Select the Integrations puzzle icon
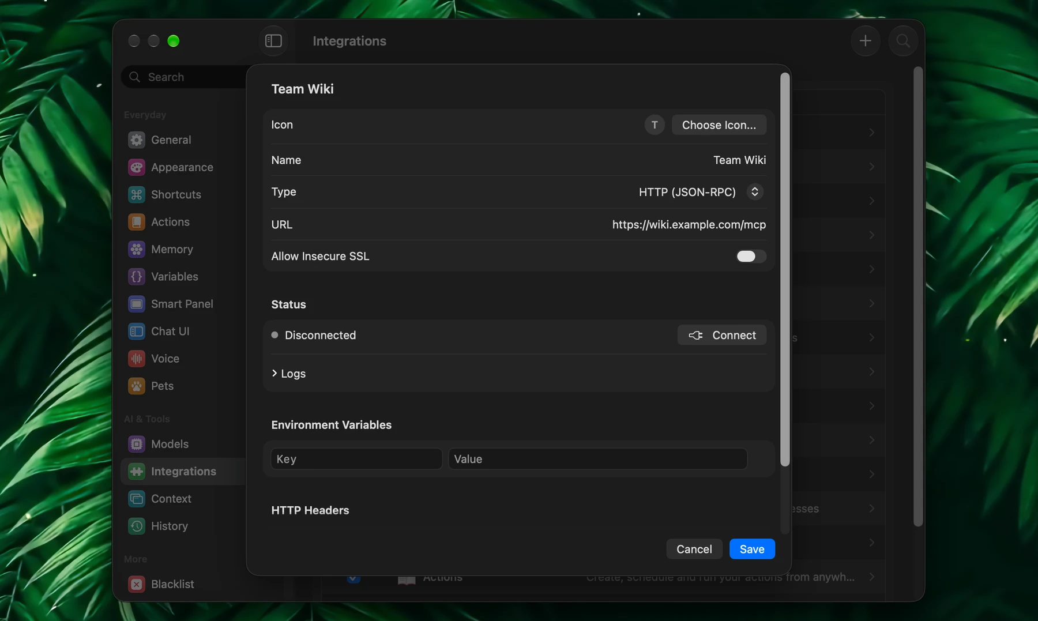The height and width of the screenshot is (621, 1038). point(137,471)
